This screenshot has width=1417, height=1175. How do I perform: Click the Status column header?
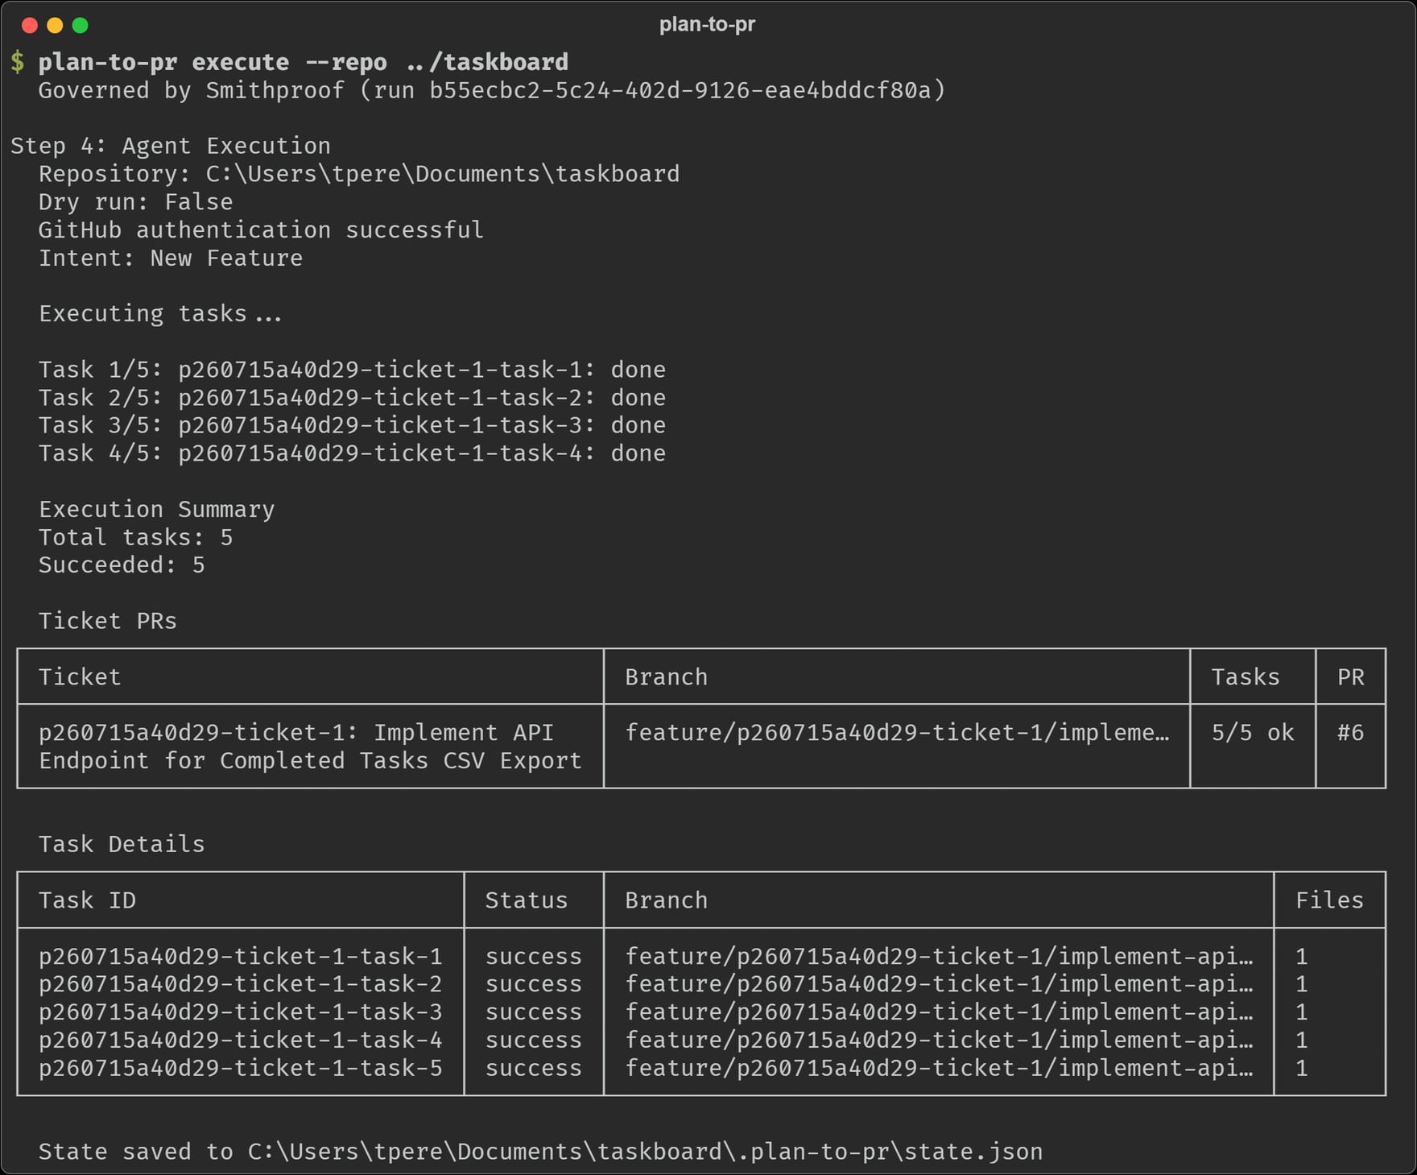coord(526,900)
